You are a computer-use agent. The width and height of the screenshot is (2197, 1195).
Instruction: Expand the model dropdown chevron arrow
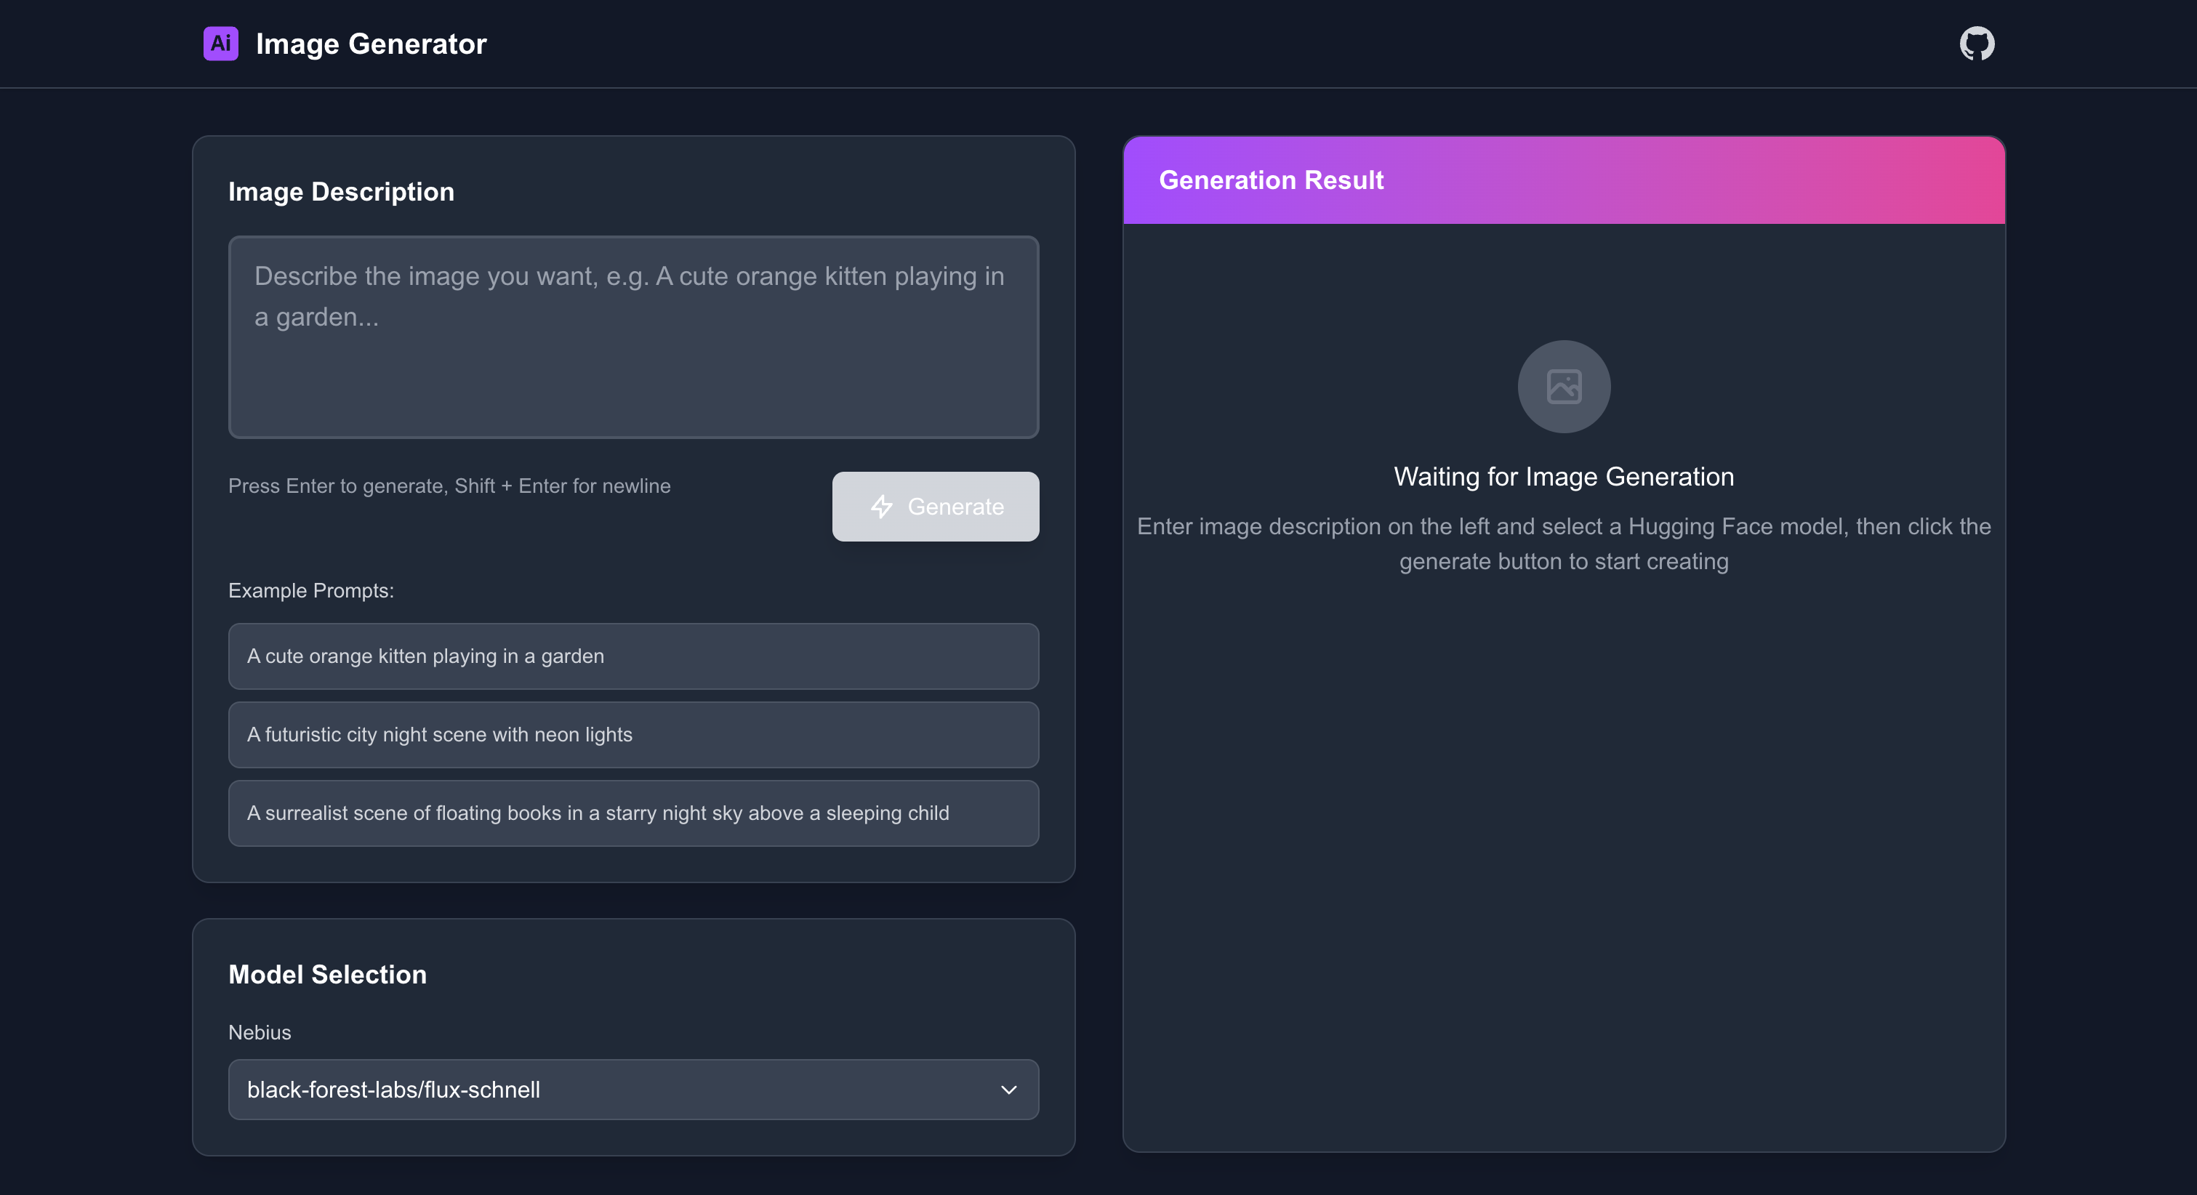click(x=1009, y=1089)
